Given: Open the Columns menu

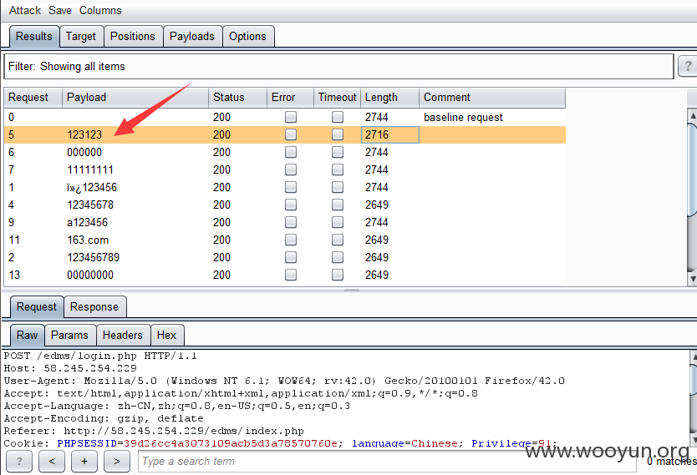Looking at the screenshot, I should tap(100, 10).
